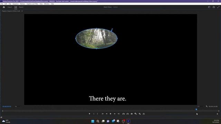This screenshot has width=221, height=124.
Task: Open Windows taskbar Search
Action: [98, 121]
